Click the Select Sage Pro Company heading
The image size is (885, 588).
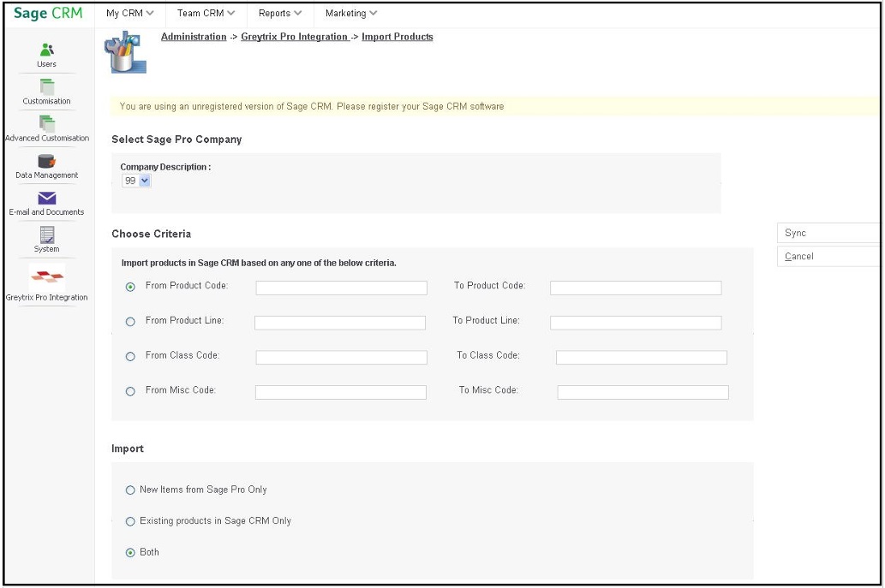point(176,140)
